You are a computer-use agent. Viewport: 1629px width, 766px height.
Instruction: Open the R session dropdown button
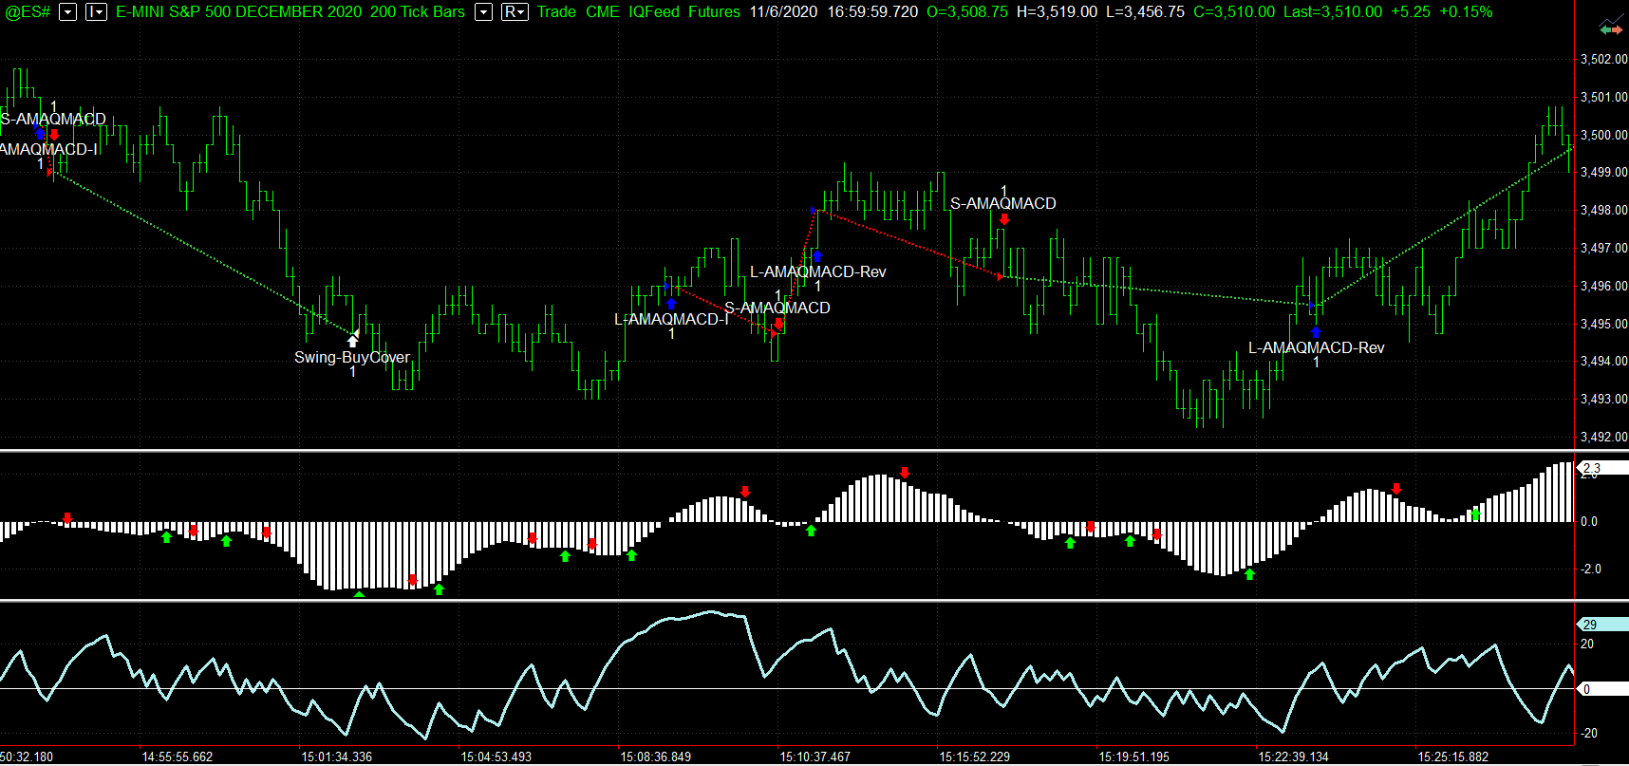(515, 12)
